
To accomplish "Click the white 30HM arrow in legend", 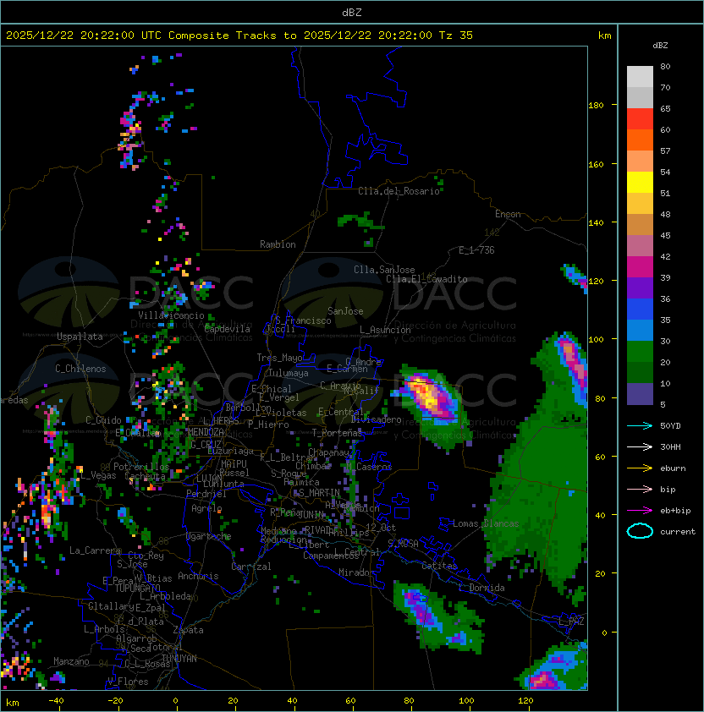I will coord(640,446).
